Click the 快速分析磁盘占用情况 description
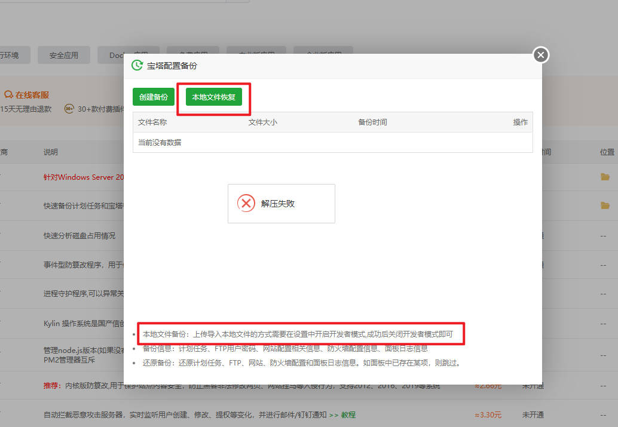This screenshot has height=427, width=618. [79, 235]
